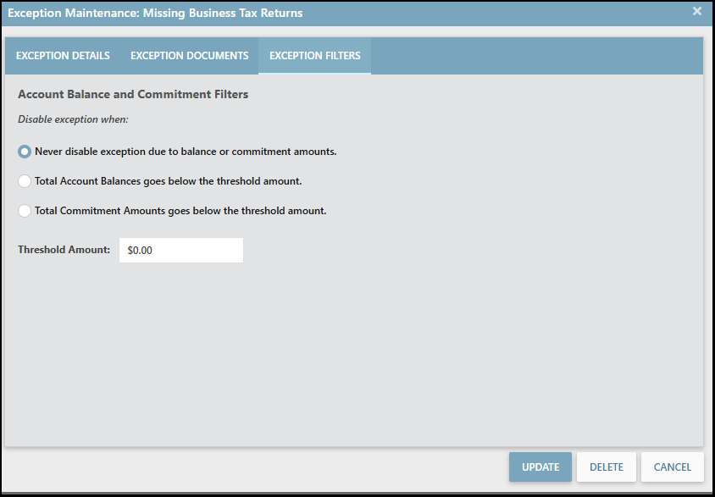Click the empty area below Threshold Amount

[x=353, y=356]
